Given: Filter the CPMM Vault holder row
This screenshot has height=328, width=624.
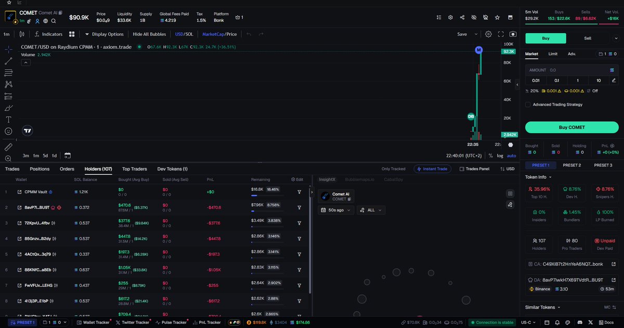Looking at the screenshot, I should 299,192.
